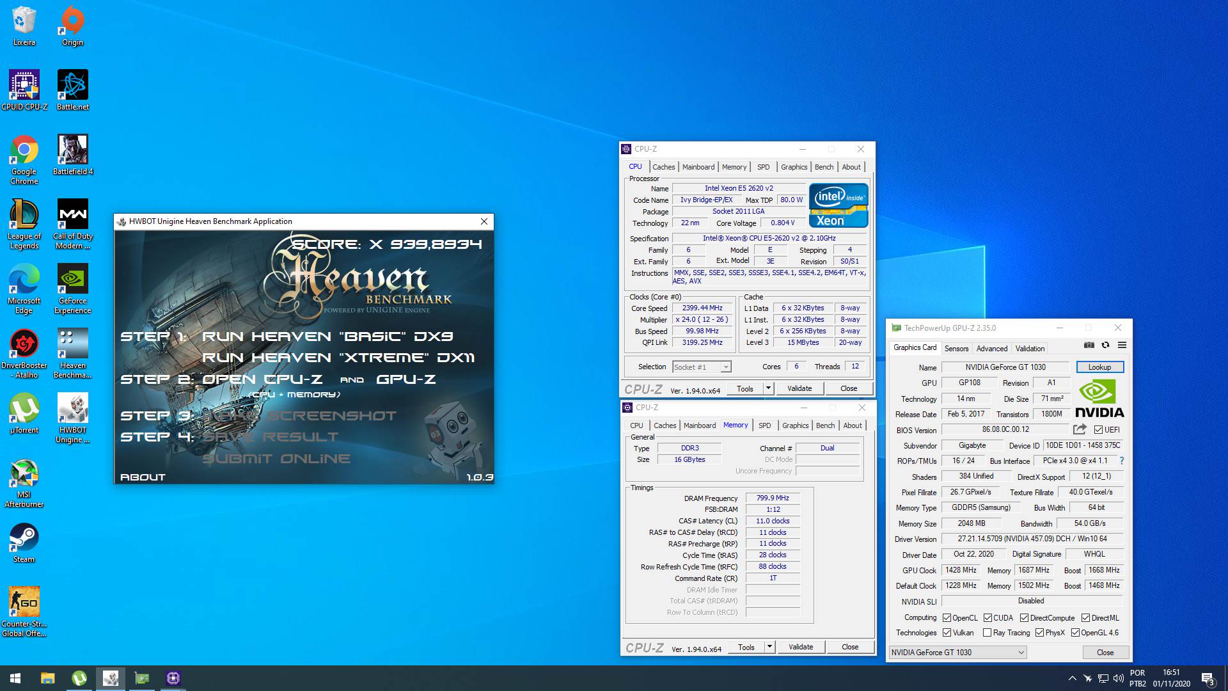Toggle the OpenGL 4.6 checkbox in GPU-Z
Viewport: 1228px width, 691px height.
(1075, 633)
